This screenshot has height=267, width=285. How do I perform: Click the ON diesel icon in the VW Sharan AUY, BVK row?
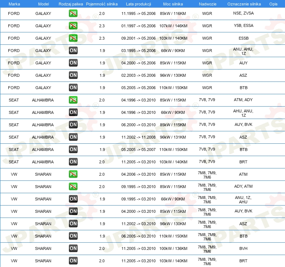[73, 211]
